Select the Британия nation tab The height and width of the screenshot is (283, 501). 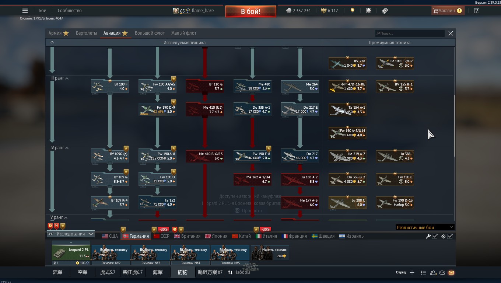(187, 236)
